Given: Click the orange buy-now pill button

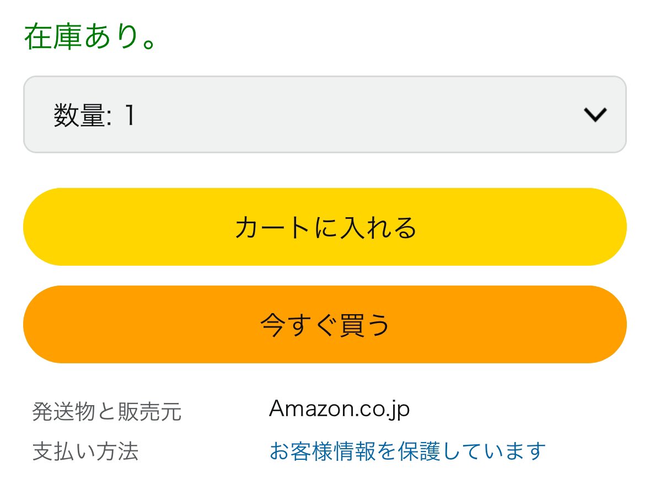Looking at the screenshot, I should click(324, 325).
